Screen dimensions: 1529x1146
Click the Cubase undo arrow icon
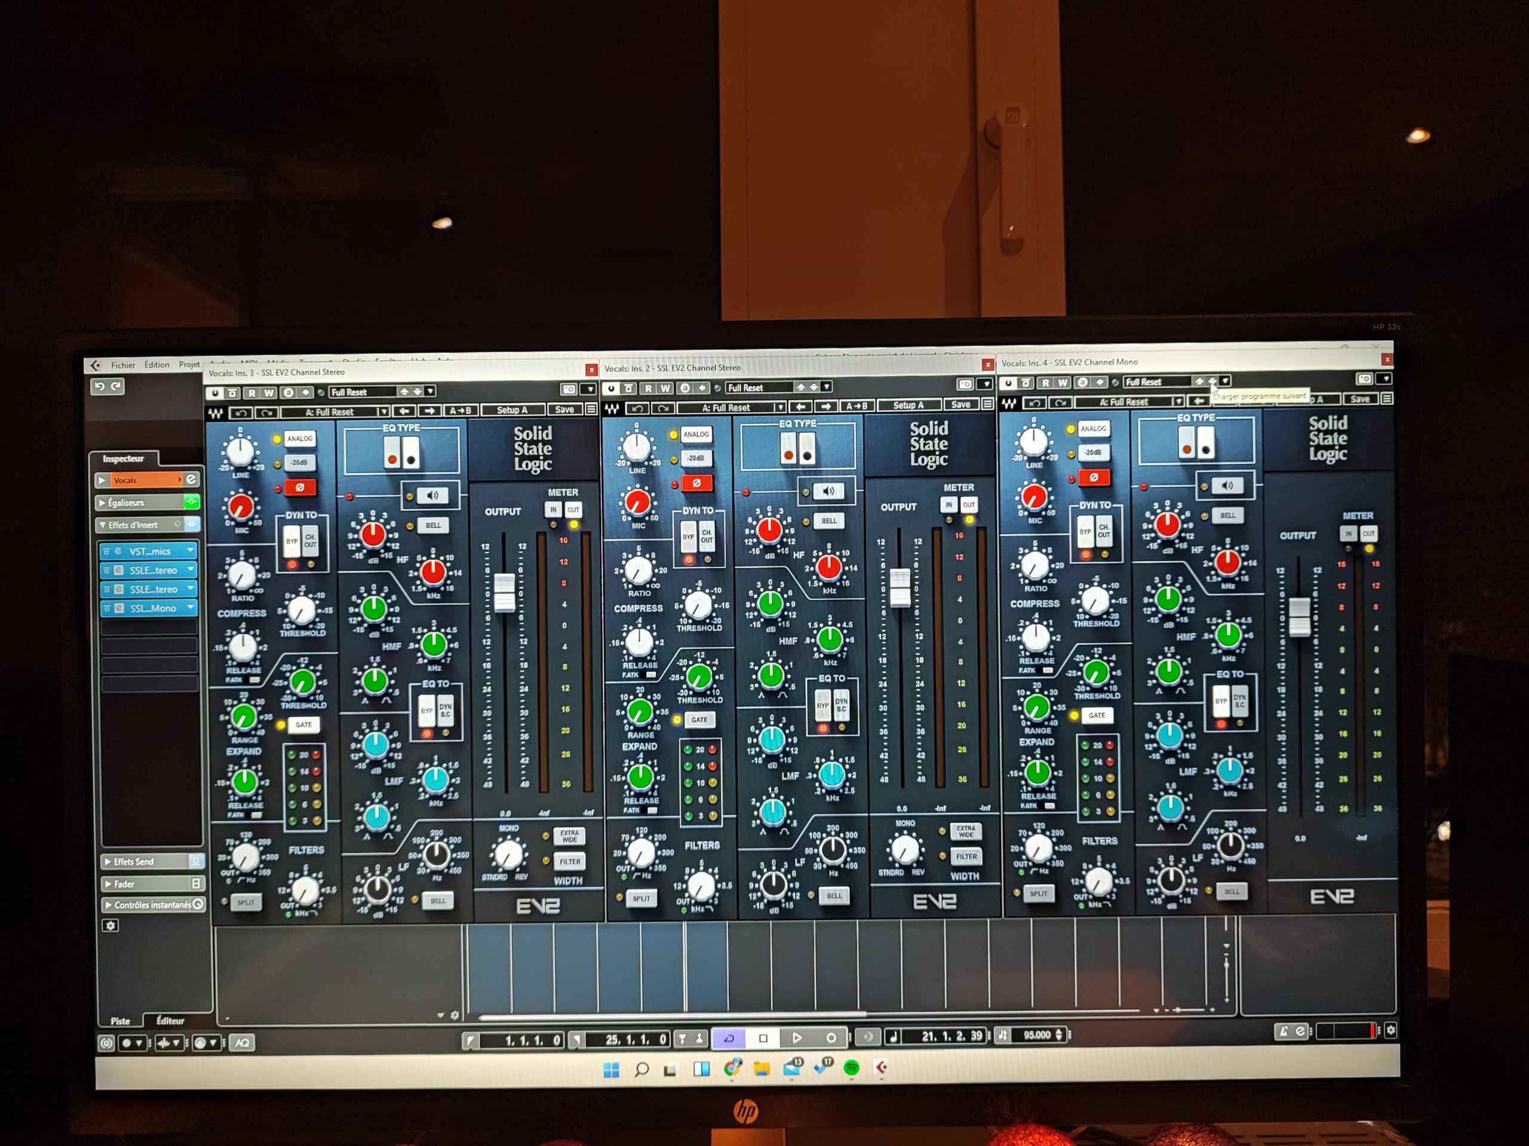(x=100, y=387)
